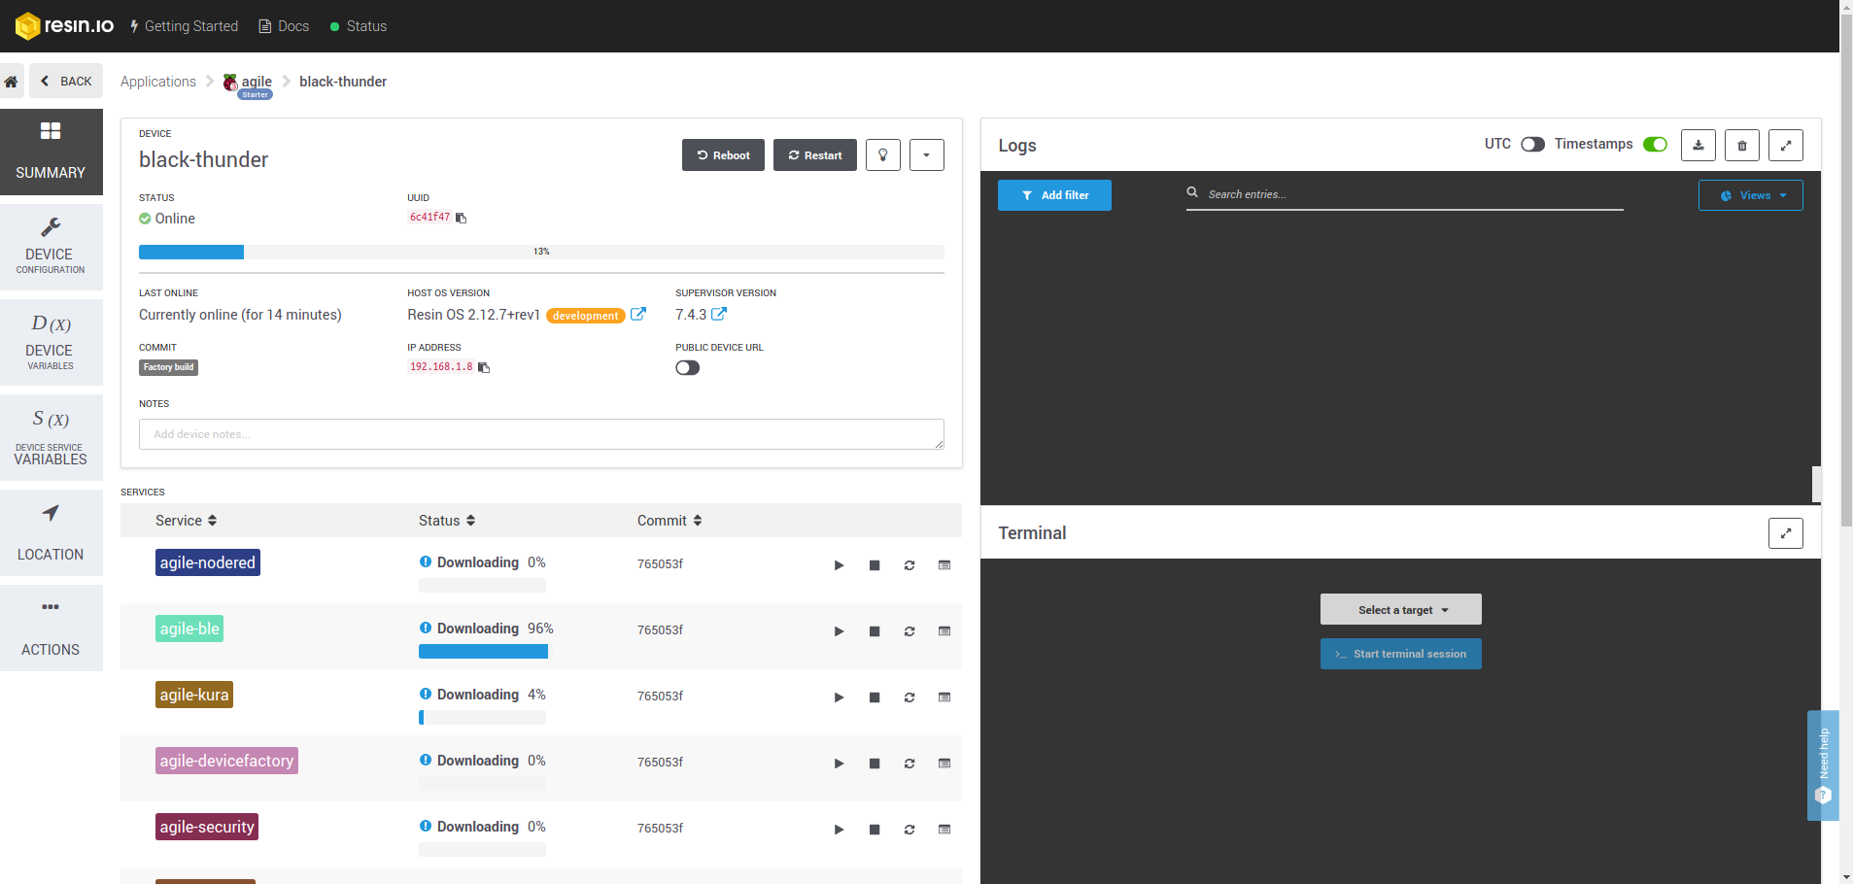Stop the agile-kura service
This screenshot has width=1853, height=884.
click(875, 697)
